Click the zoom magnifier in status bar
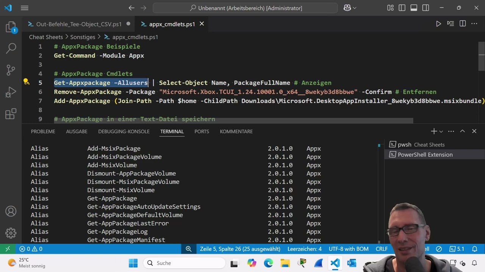The width and height of the screenshot is (485, 272). pos(188,249)
